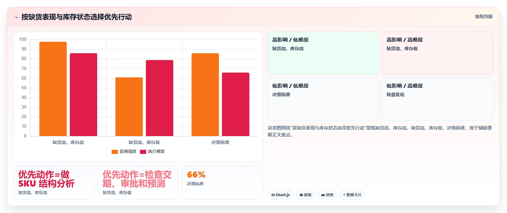Click the lightning icon beside the title
Screen dimensions: 507x213
[x=16, y=17]
